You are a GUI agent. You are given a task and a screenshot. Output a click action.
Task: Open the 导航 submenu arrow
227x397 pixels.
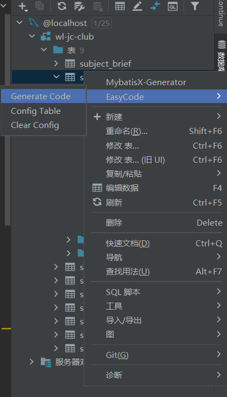pos(219,257)
